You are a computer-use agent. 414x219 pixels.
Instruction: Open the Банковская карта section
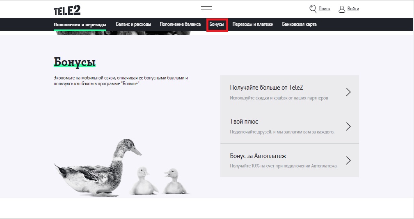pyautogui.click(x=299, y=25)
